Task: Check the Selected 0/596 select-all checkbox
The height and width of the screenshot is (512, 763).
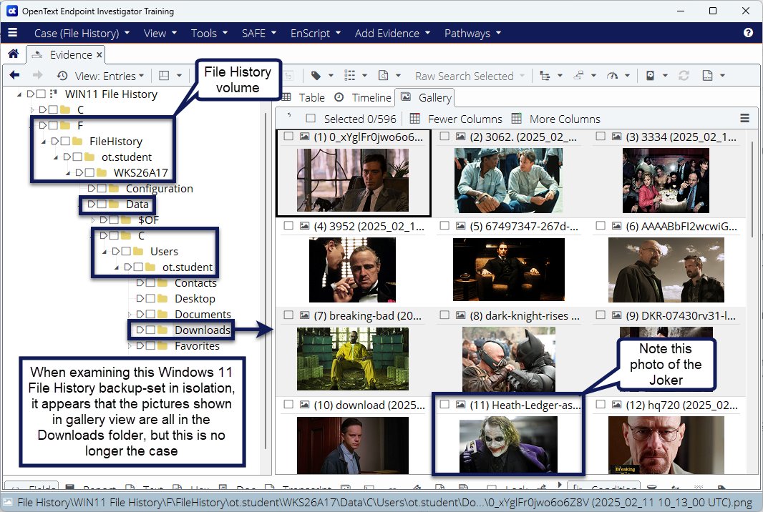Action: tap(311, 118)
